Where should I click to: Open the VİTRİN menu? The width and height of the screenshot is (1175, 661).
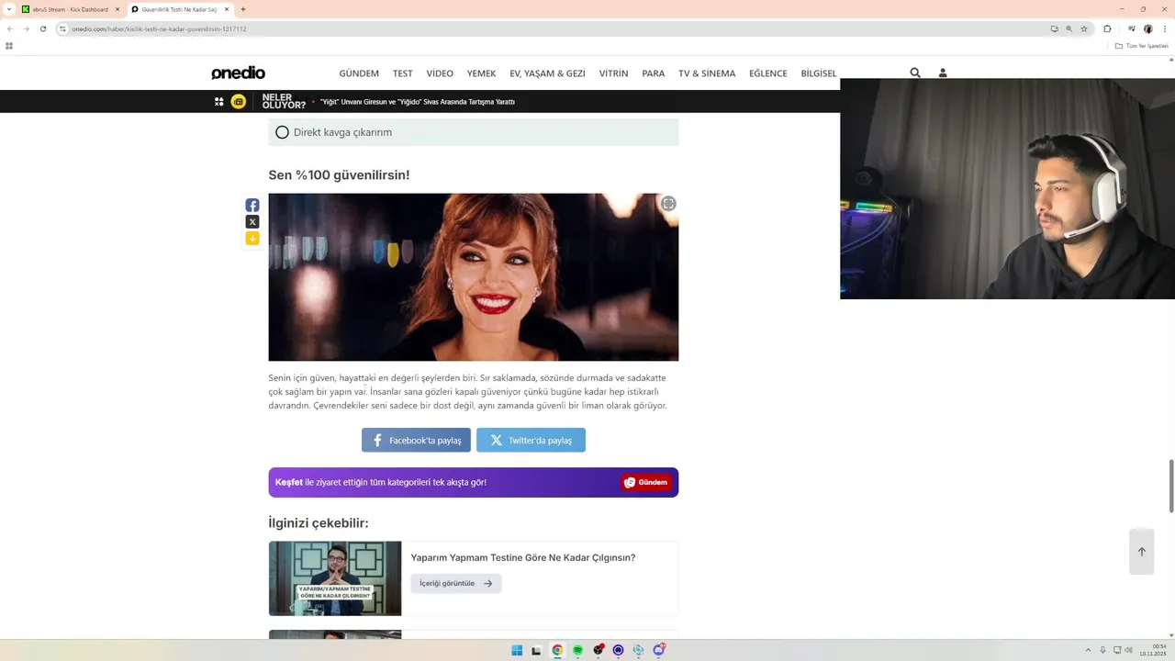tap(614, 73)
